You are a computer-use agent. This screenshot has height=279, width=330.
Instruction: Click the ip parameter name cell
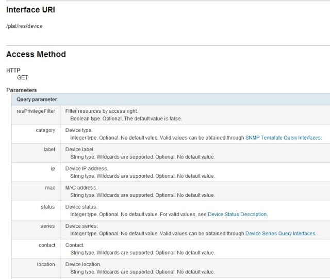(52, 169)
